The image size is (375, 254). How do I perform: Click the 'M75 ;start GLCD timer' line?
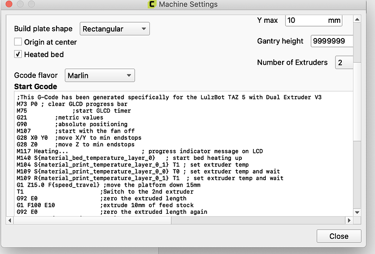74,111
